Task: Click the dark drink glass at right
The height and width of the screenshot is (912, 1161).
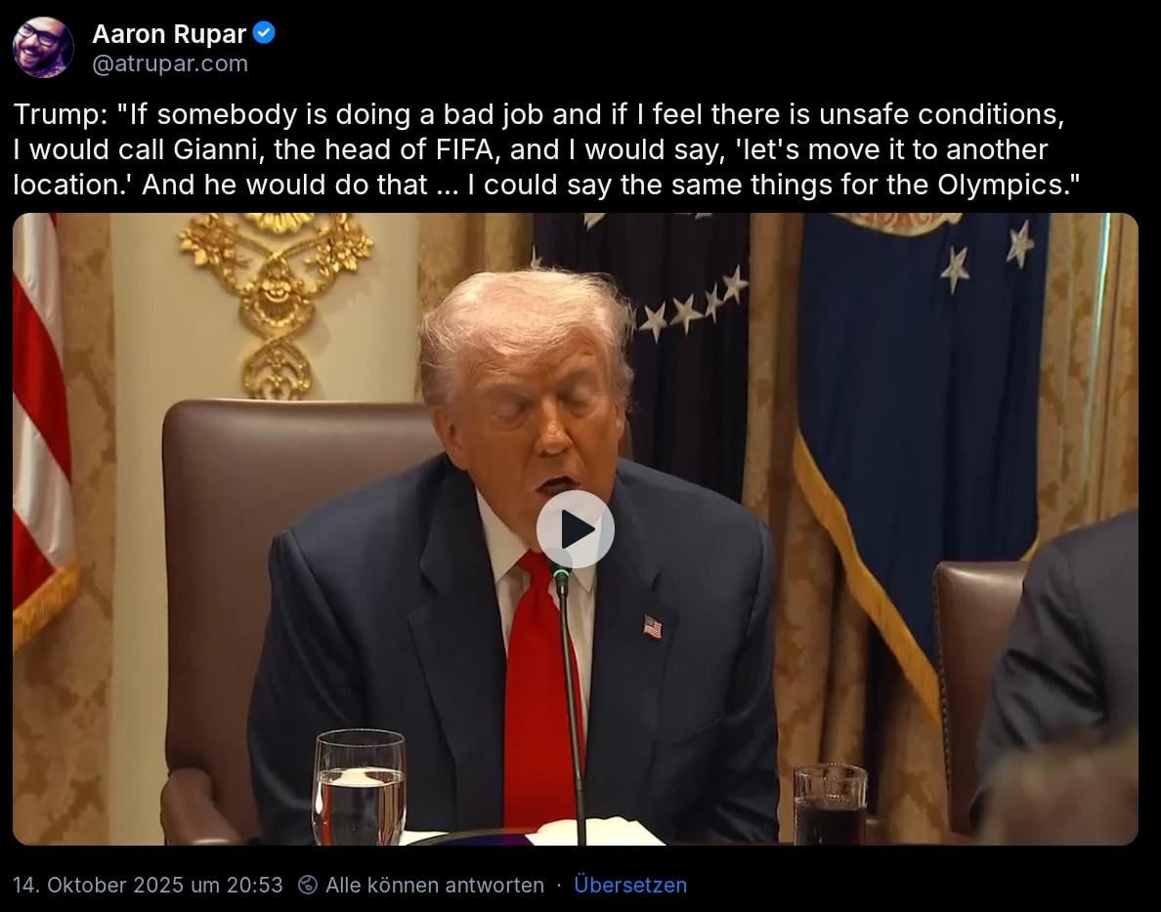Action: pos(830,804)
